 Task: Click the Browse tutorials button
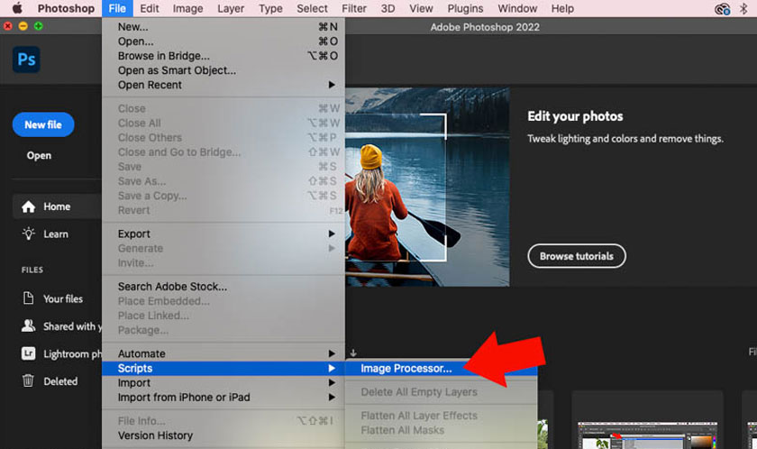(x=576, y=256)
